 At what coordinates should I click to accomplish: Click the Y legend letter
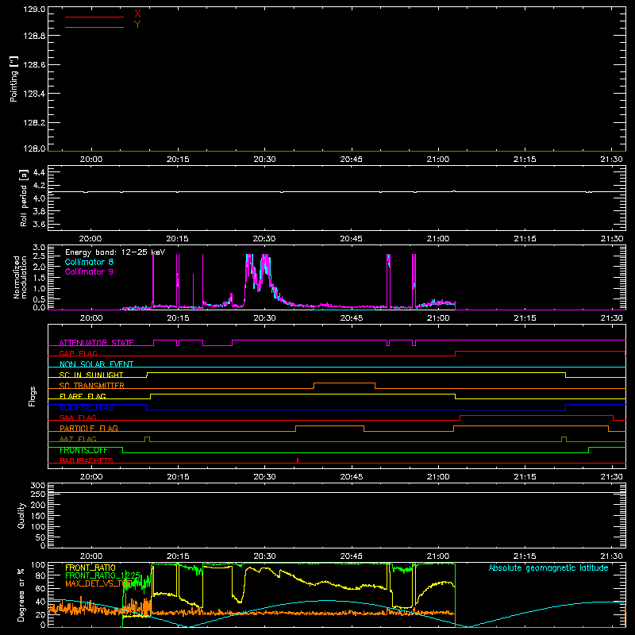click(137, 25)
